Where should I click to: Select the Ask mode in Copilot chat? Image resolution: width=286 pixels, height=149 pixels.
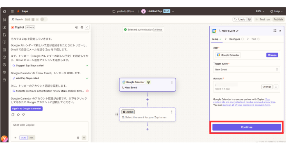32,138
